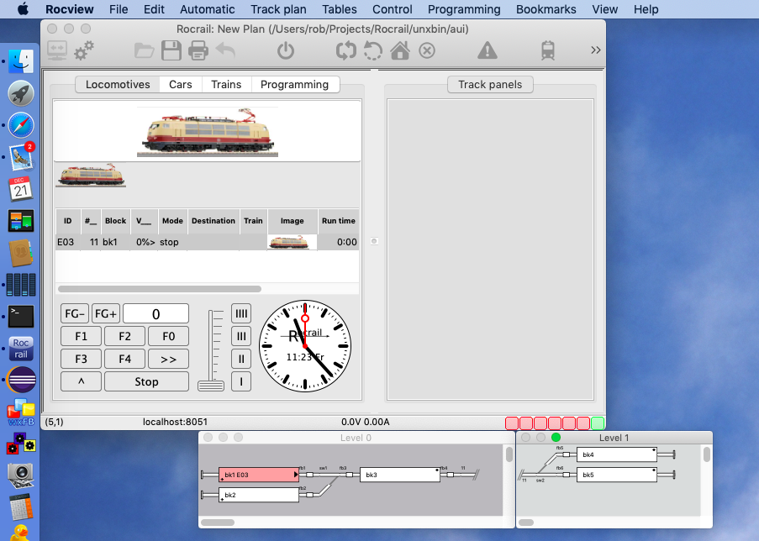The height and width of the screenshot is (541, 759).
Task: Toggle direction with the >> button
Action: pos(168,359)
